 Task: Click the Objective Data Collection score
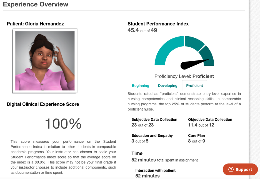pyautogui.click(x=198, y=125)
